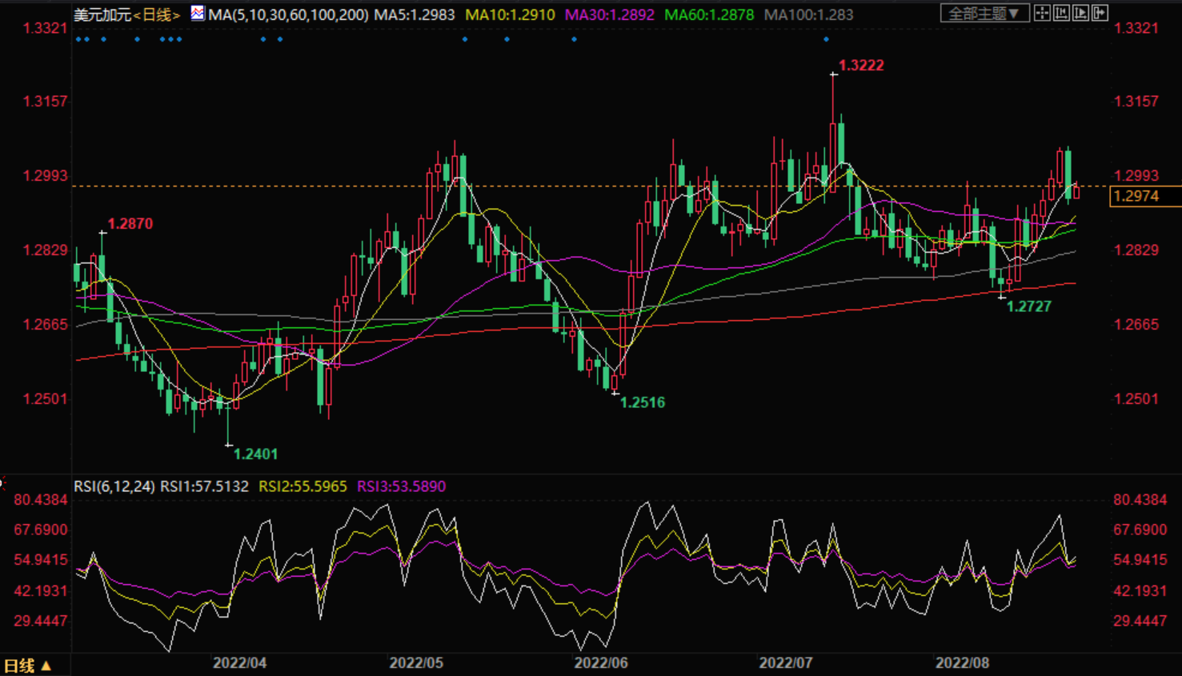Screen dimensions: 1182x676
Task: Click the jump-to-start range icon in toolbar
Action: click(1061, 13)
